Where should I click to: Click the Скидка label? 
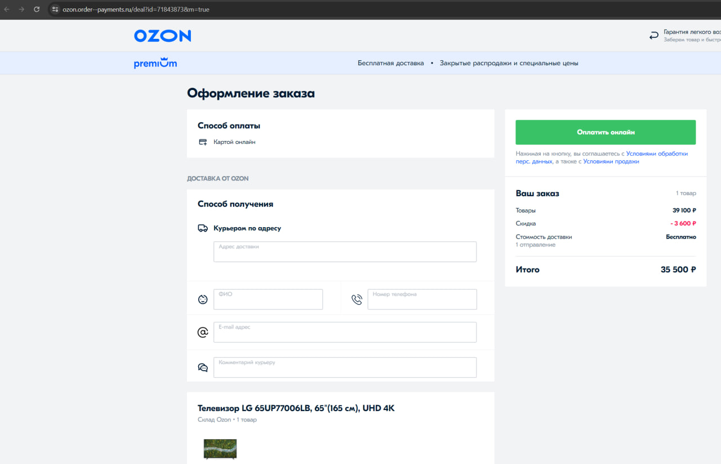pos(526,223)
